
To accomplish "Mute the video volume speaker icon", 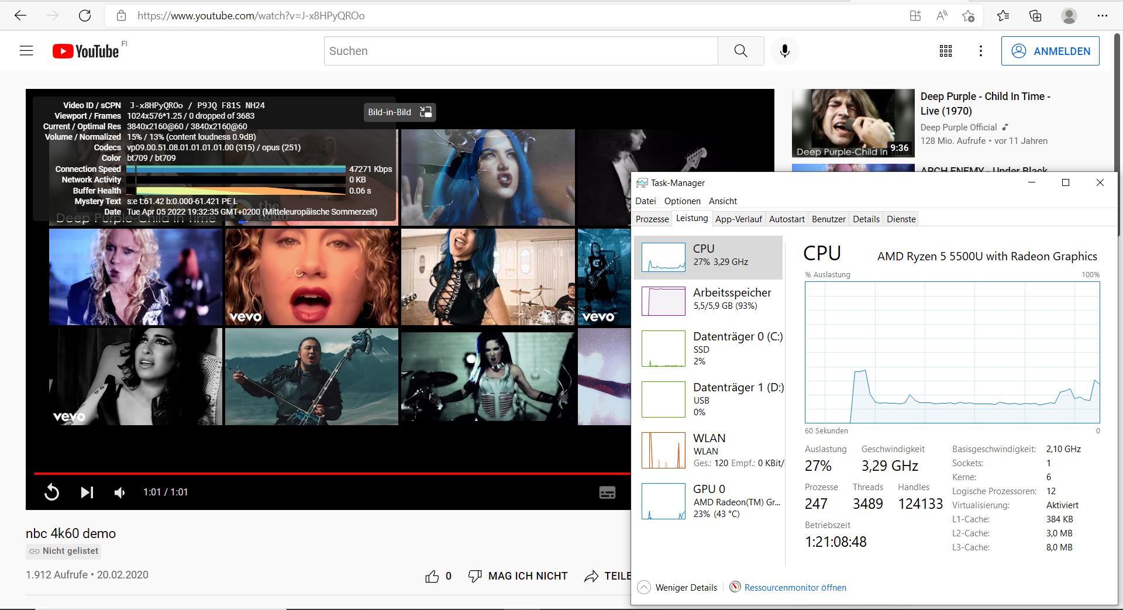I will pos(120,492).
